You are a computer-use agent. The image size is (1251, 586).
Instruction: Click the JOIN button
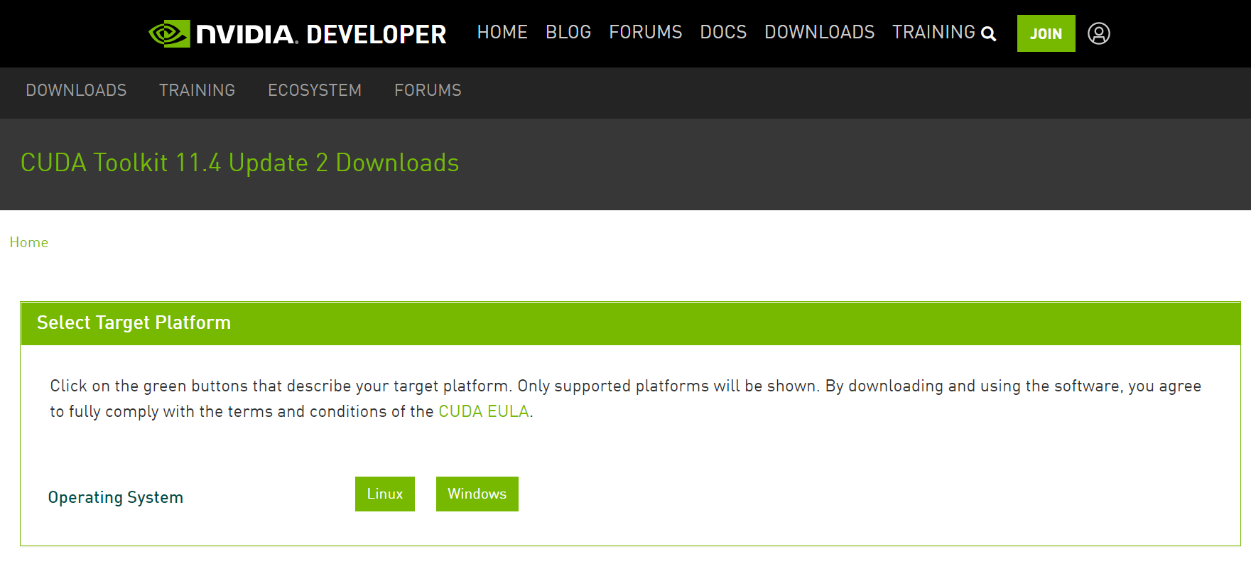tap(1046, 33)
